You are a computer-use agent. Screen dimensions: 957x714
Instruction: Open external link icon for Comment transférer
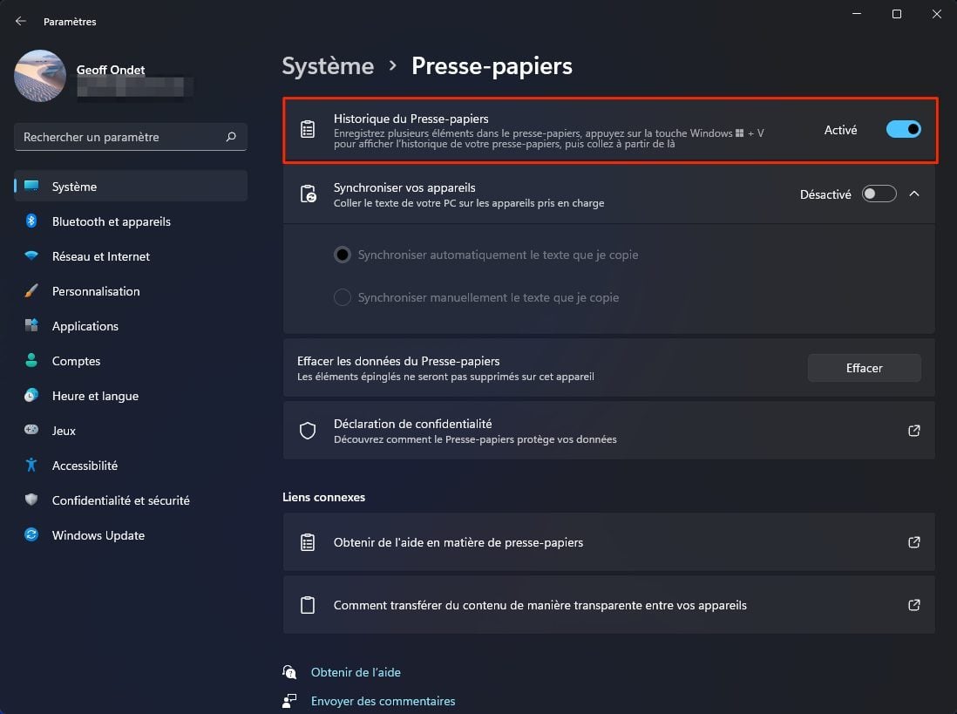[913, 605]
